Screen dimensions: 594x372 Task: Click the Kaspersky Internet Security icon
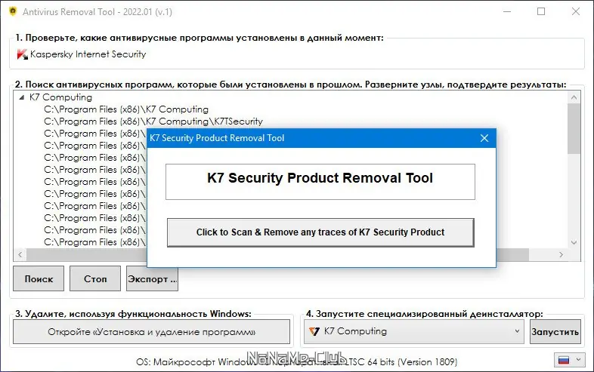coord(22,54)
